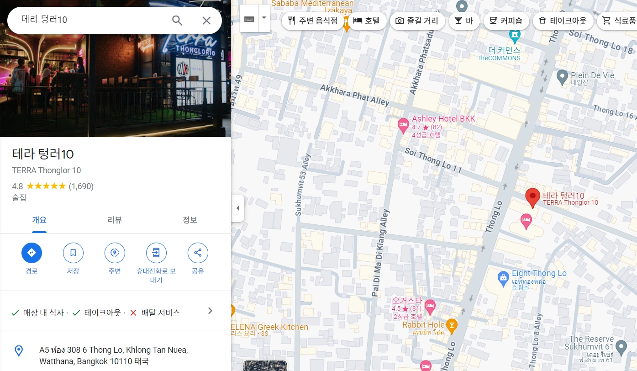Expand service options chevron arrow
This screenshot has width=637, height=371.
pos(210,311)
